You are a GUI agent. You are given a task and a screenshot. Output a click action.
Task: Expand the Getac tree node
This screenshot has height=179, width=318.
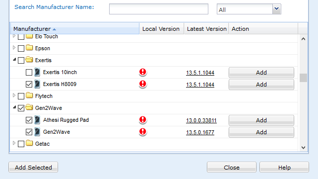[x=14, y=143]
